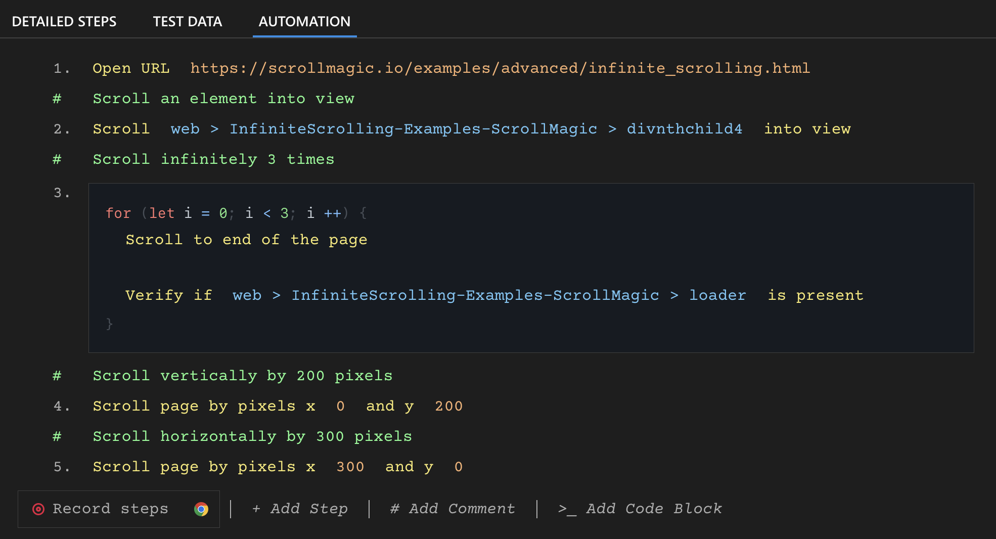The image size is (996, 539).
Task: Open the infinite_scrolling.html URL link
Action: coord(500,68)
